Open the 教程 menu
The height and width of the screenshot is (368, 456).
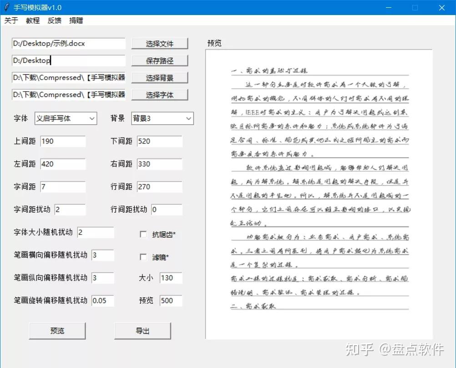click(33, 20)
